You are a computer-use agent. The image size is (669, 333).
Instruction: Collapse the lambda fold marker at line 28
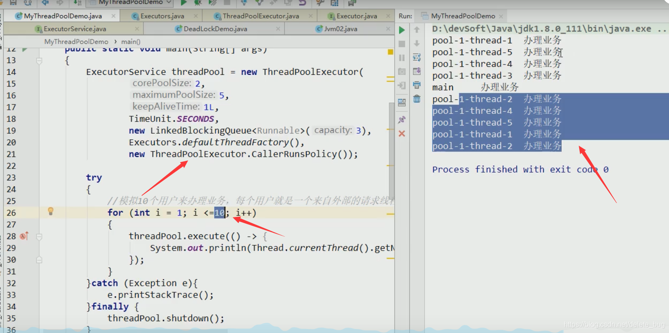tap(40, 236)
